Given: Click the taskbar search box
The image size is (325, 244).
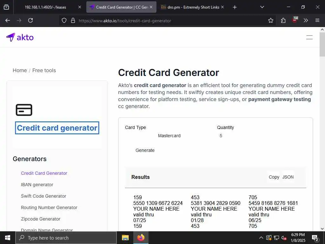Looking at the screenshot, I should click(66, 238).
